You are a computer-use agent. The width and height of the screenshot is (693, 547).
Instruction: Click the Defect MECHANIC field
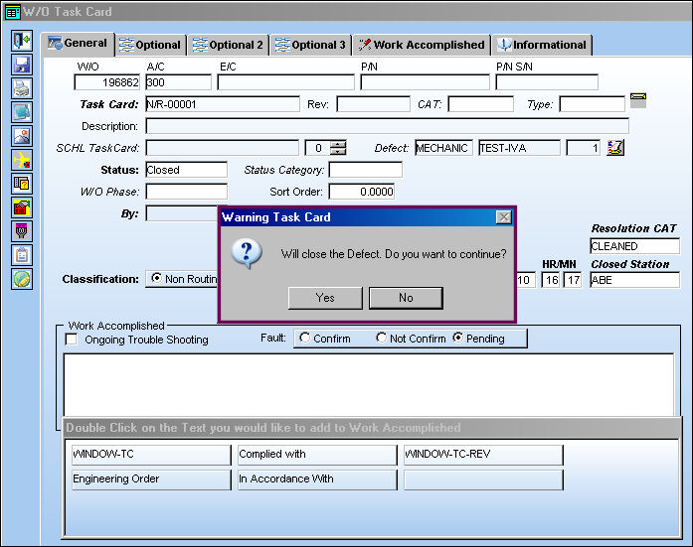click(444, 148)
